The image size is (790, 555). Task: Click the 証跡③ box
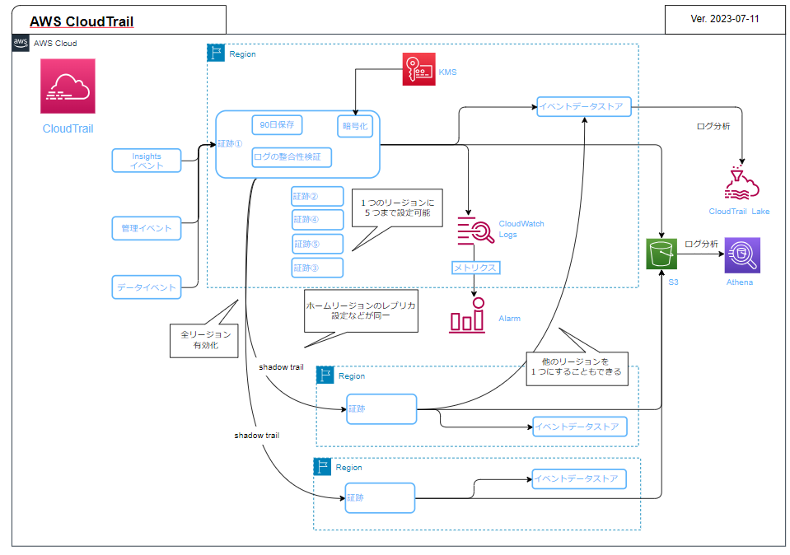pos(317,268)
